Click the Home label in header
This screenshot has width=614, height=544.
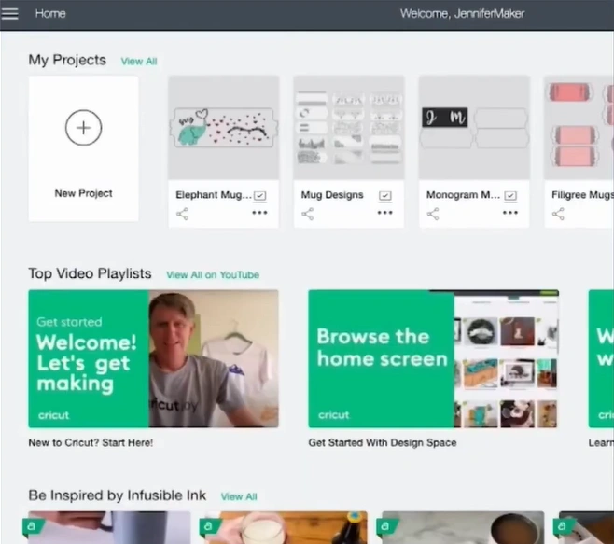(x=50, y=14)
